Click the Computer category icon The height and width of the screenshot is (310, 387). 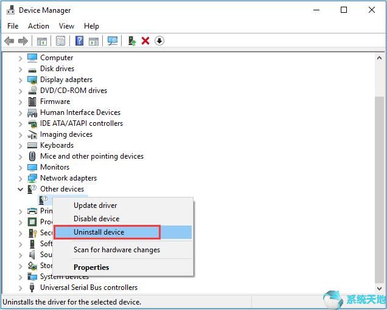[32, 58]
